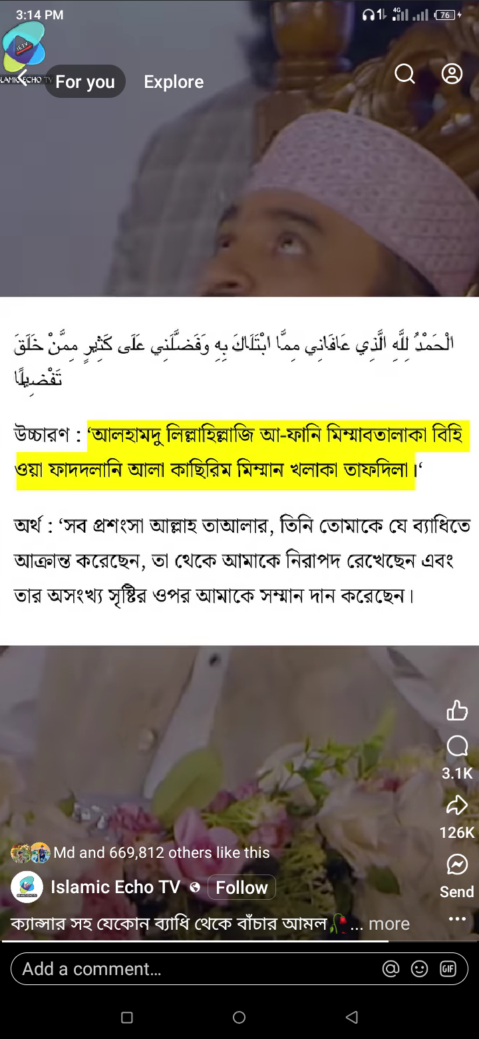
Task: Tap Islamic Echo TV profile picture
Action: pyautogui.click(x=27, y=887)
